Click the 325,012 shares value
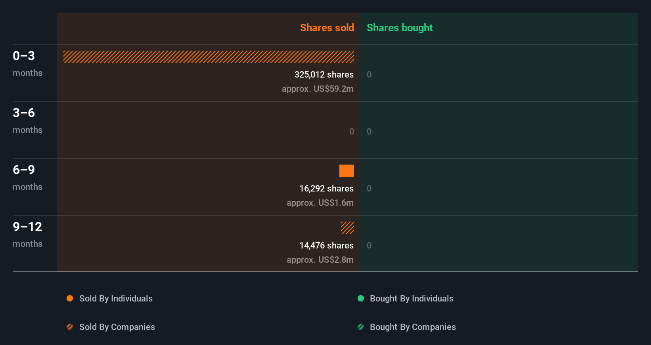The width and height of the screenshot is (651, 345). coord(324,74)
